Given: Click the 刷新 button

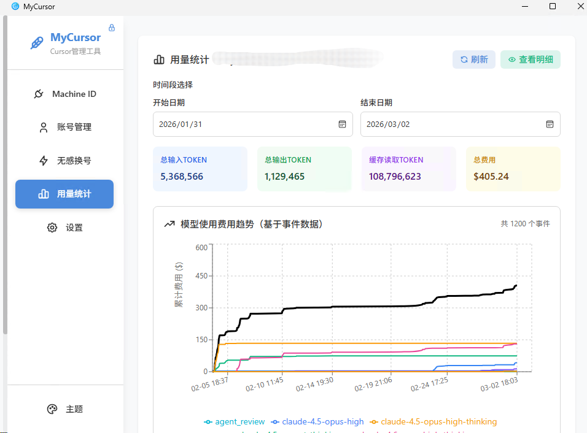Looking at the screenshot, I should tap(473, 59).
